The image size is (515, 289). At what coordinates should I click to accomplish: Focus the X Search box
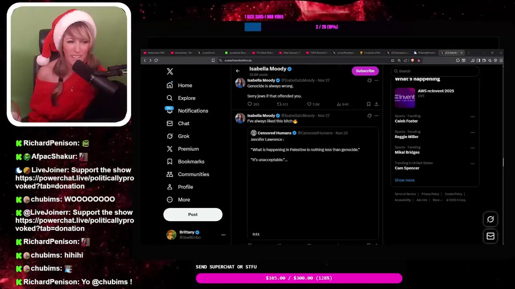(435, 71)
